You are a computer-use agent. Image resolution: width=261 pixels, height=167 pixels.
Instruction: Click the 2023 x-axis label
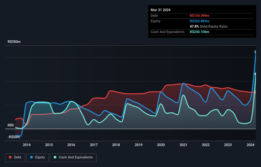pos(228,145)
